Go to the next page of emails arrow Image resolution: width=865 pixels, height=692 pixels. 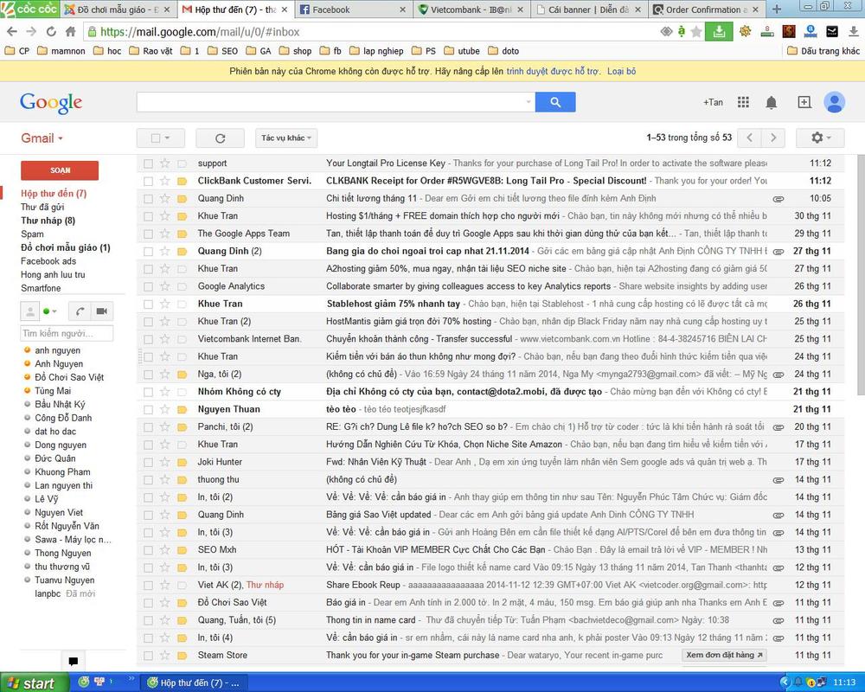772,138
